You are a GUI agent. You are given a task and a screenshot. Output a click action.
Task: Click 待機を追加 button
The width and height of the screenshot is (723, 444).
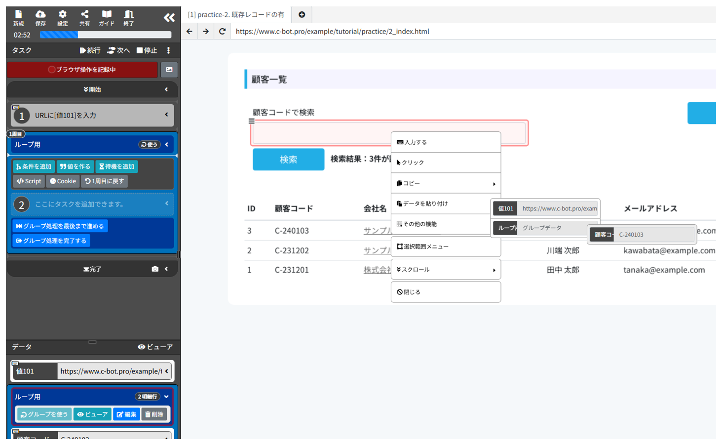pyautogui.click(x=116, y=166)
